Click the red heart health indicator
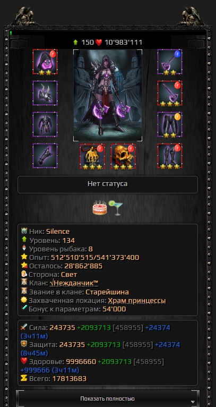Screen dimensions: 216x407 click(99, 43)
